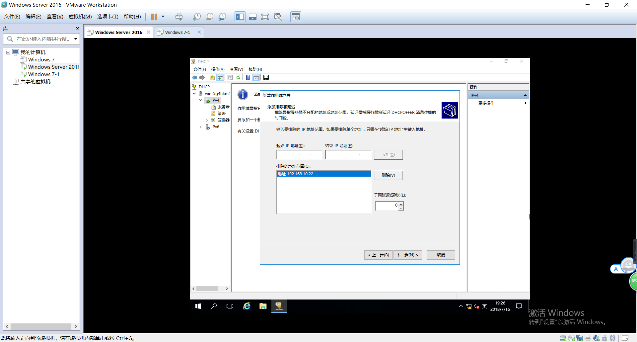Collapse the IPv4 actions section
The height and width of the screenshot is (342, 637).
point(525,95)
